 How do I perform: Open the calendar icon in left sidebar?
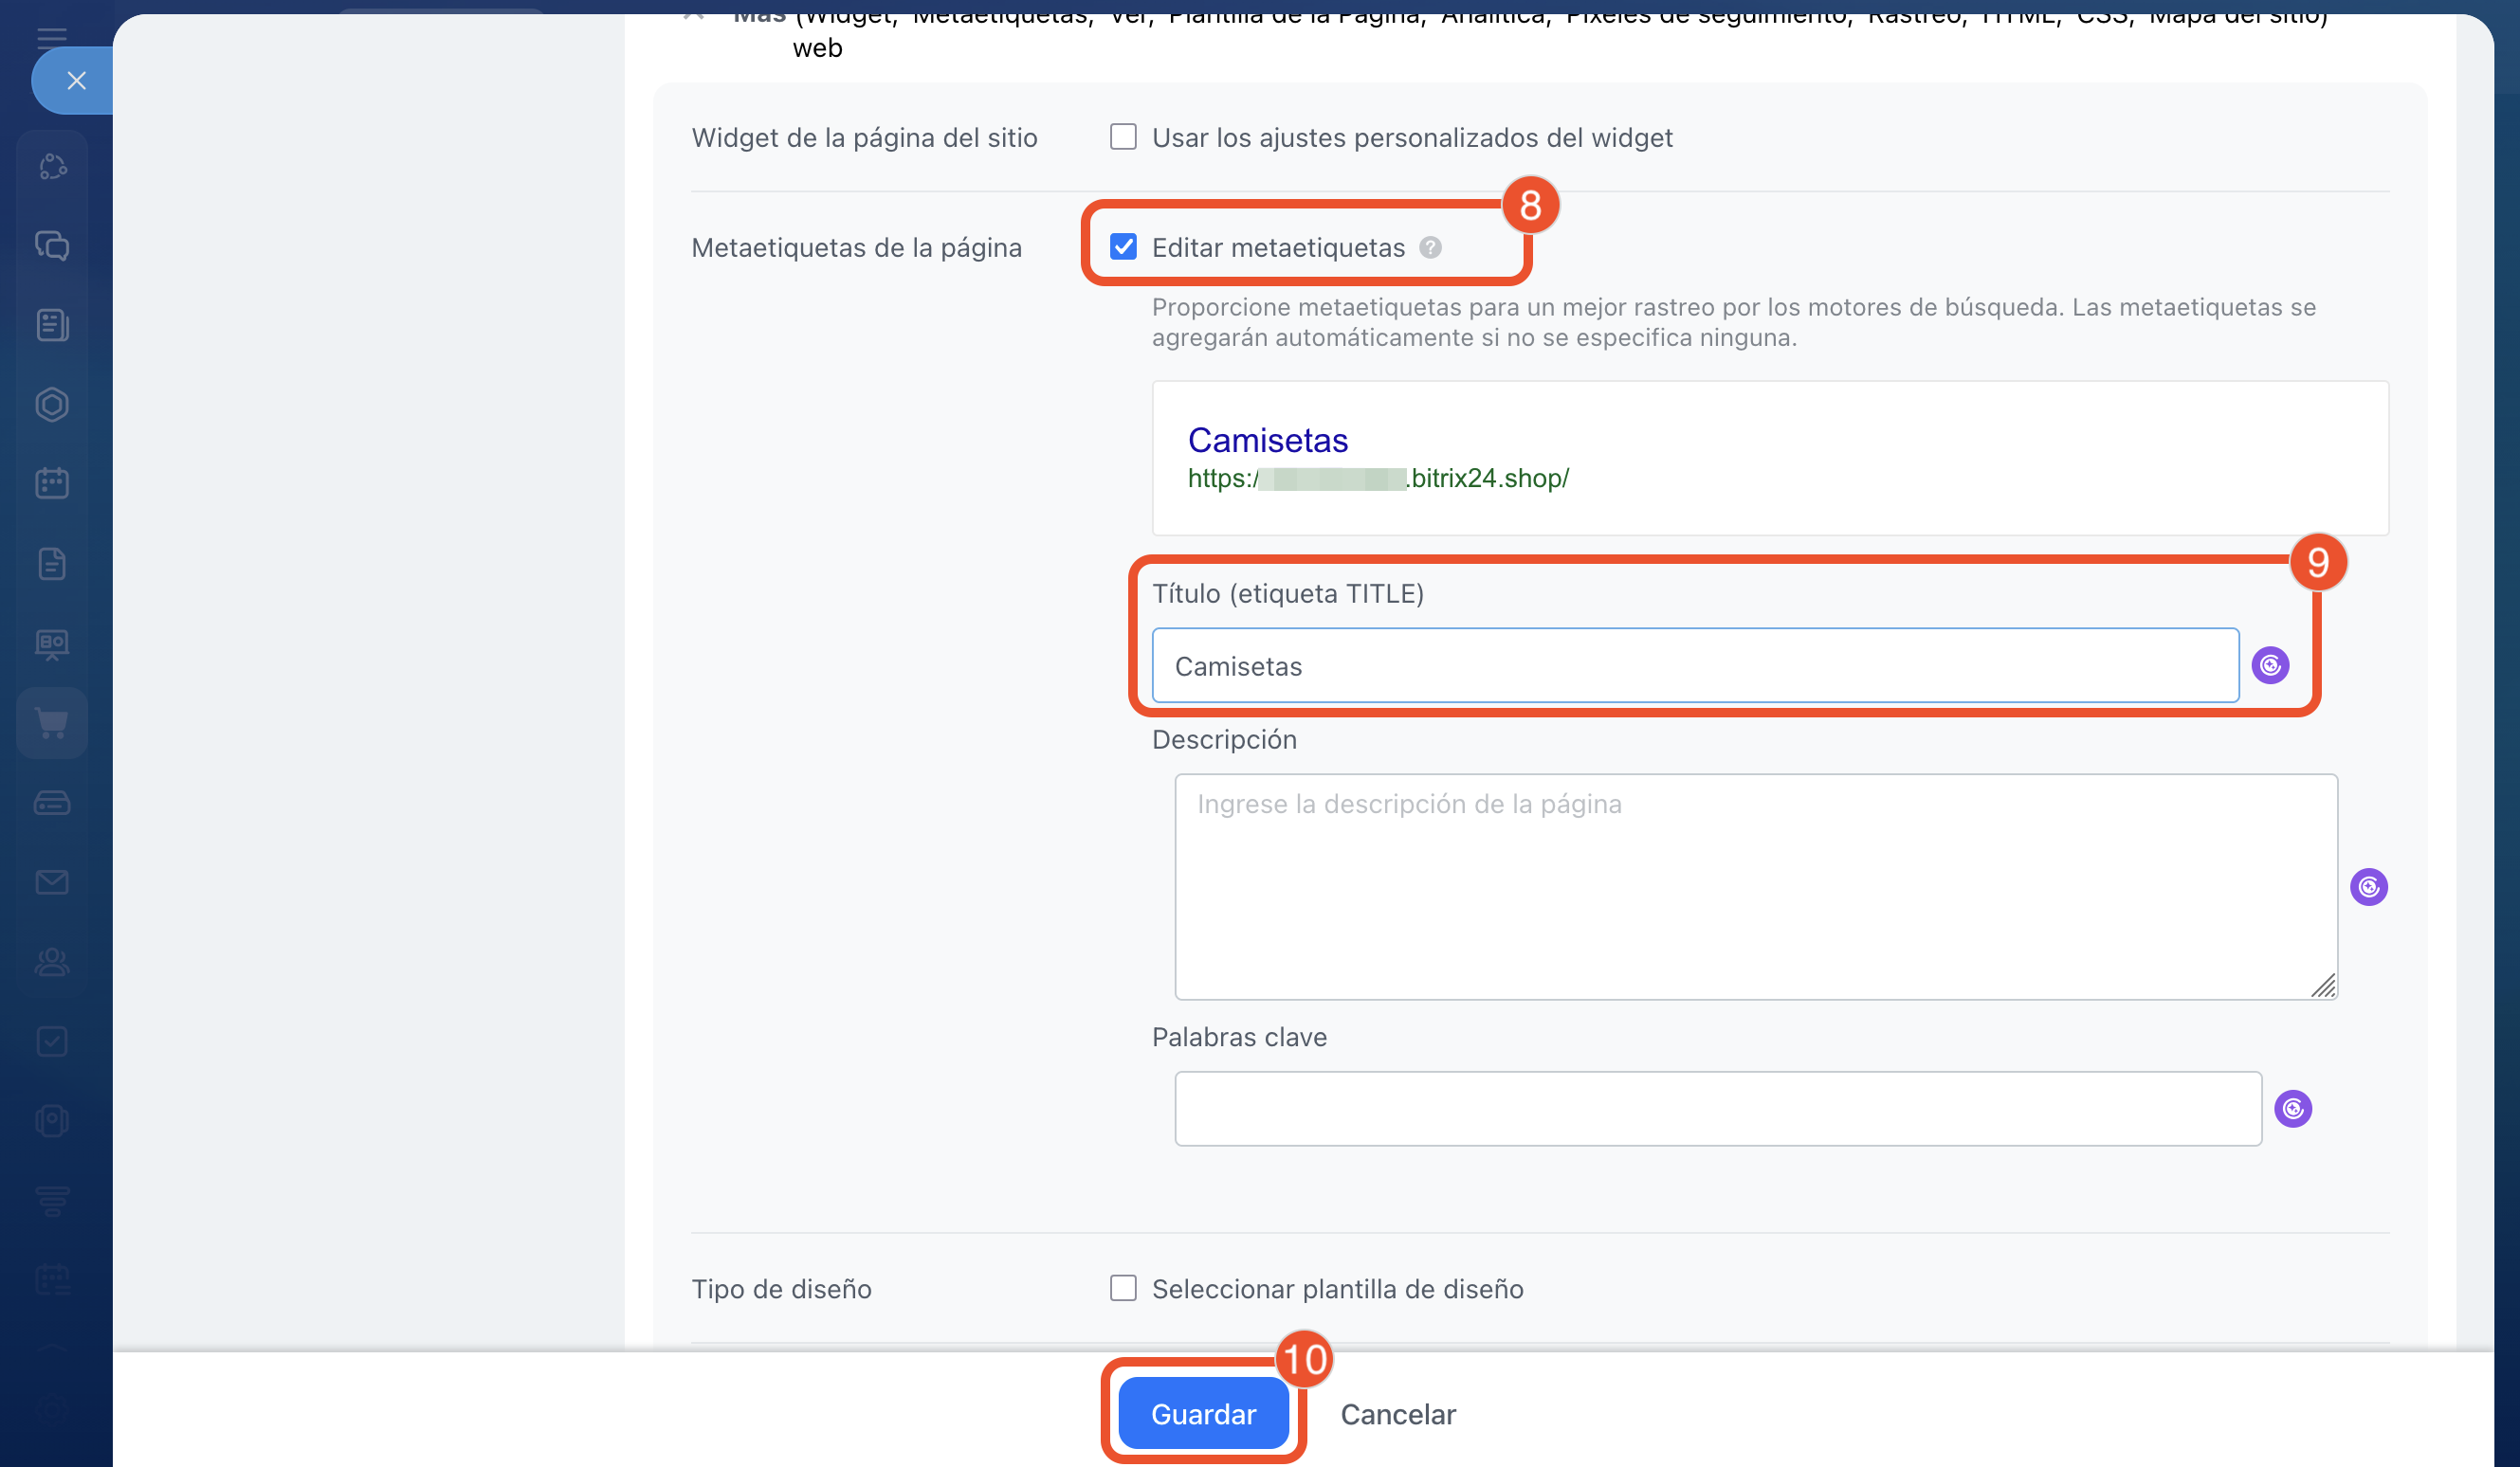coord(52,483)
